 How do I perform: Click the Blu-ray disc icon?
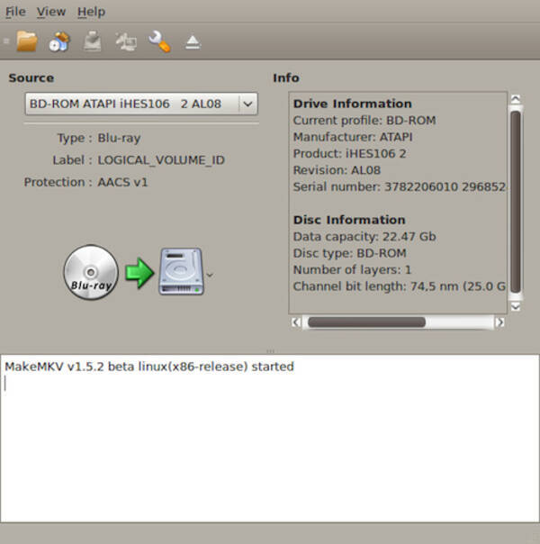pos(91,271)
